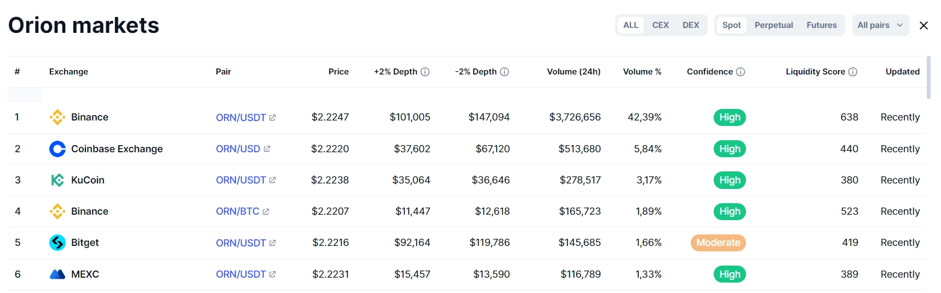Image resolution: width=941 pixels, height=293 pixels.
Task: Click liquidity score 523
Action: [850, 211]
